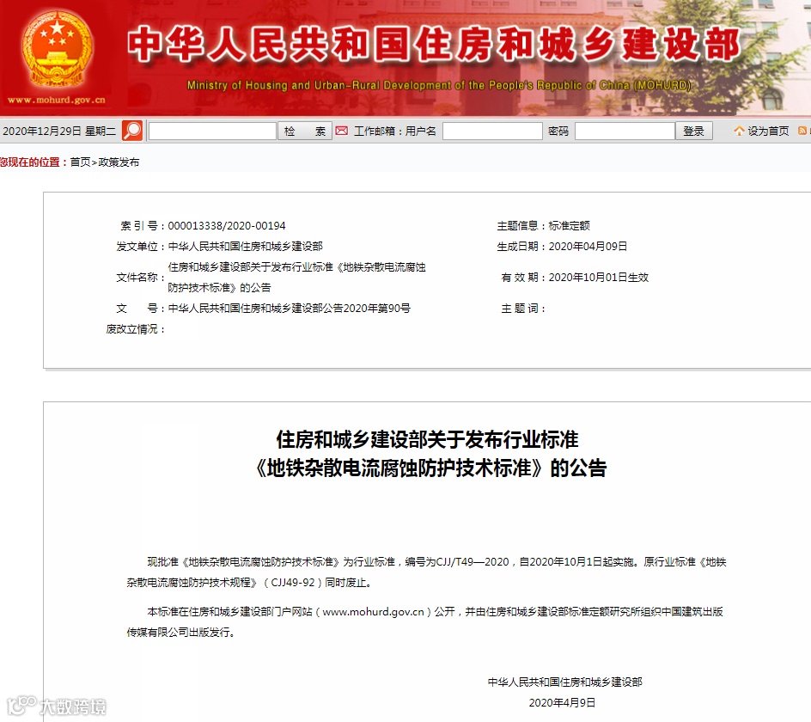This screenshot has width=811, height=722.
Task: Focus the 用户名 username input field
Action: (492, 131)
